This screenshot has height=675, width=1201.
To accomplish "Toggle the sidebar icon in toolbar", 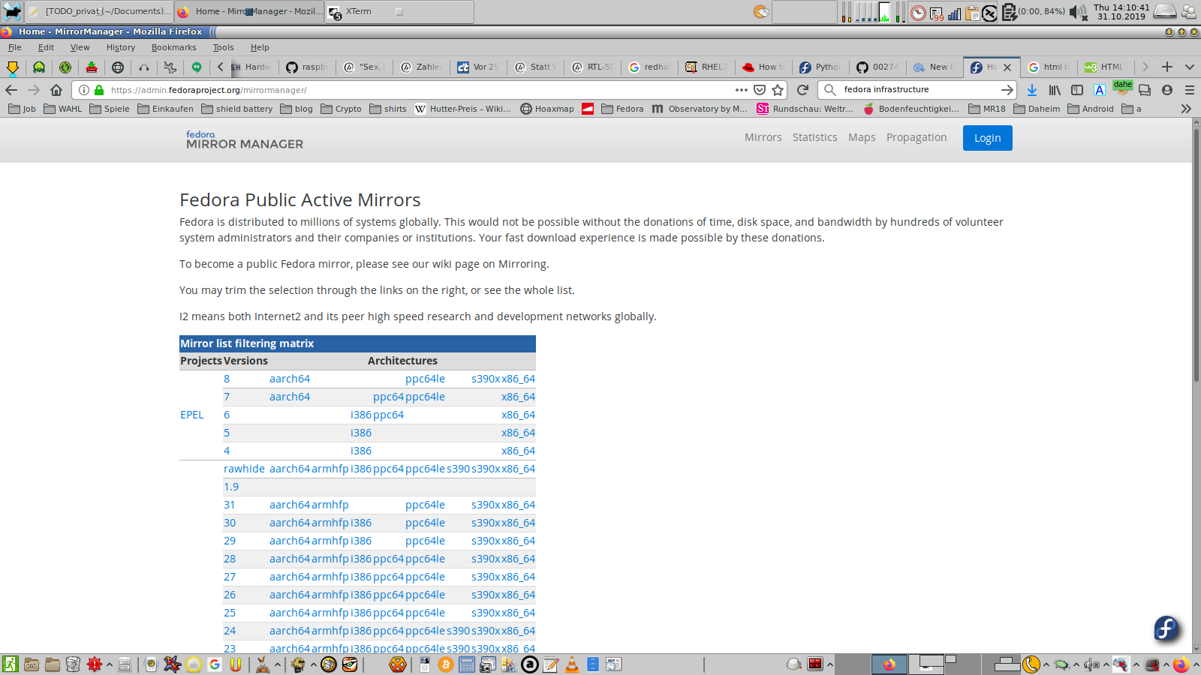I will [1077, 90].
